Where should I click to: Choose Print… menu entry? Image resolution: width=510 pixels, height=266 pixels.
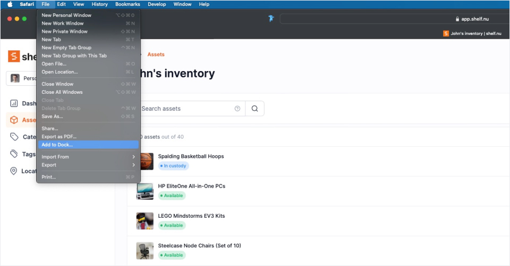point(88,177)
